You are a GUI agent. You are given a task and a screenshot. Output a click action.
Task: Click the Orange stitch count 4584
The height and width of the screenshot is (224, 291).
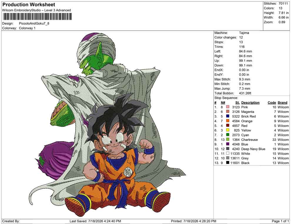tap(236, 121)
